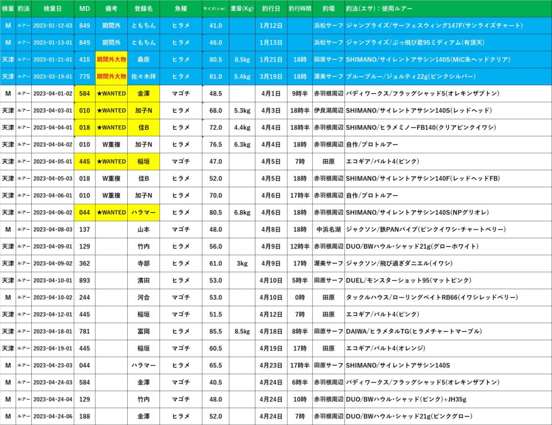Click the 釣行時間 column header
This screenshot has height=425, width=552.
299,9
